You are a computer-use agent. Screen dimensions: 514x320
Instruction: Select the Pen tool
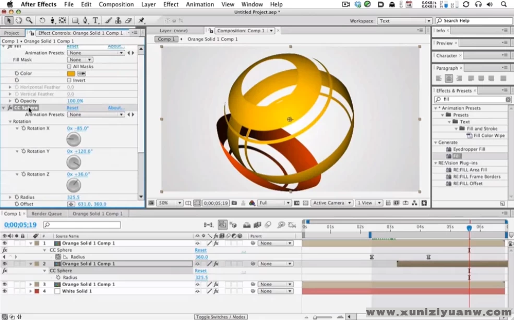86,21
